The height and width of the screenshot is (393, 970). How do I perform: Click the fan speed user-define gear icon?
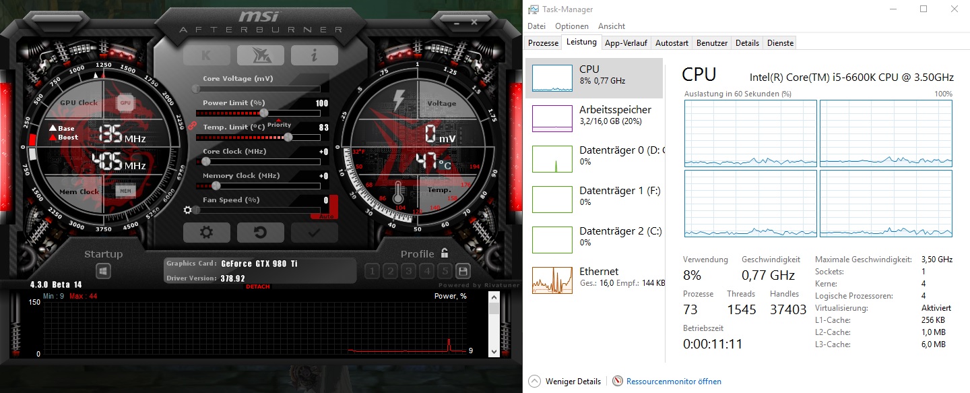pos(188,210)
